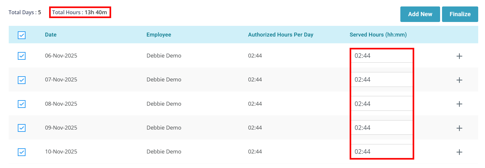
Task: Click the Add New button
Action: point(420,14)
